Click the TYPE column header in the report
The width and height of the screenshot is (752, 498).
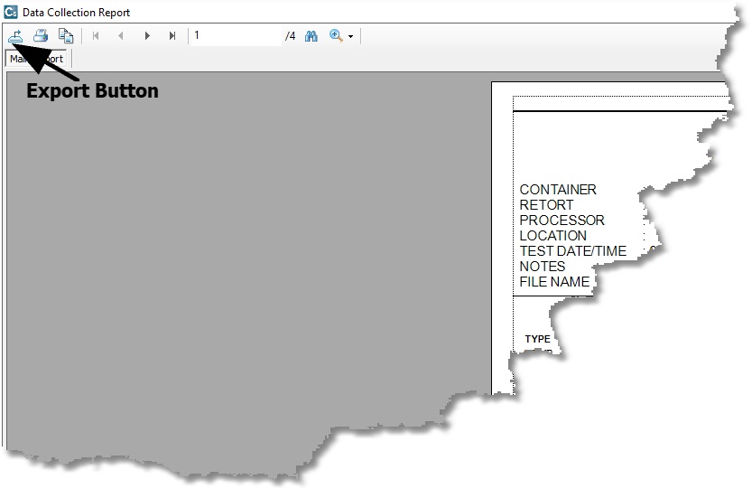point(538,339)
